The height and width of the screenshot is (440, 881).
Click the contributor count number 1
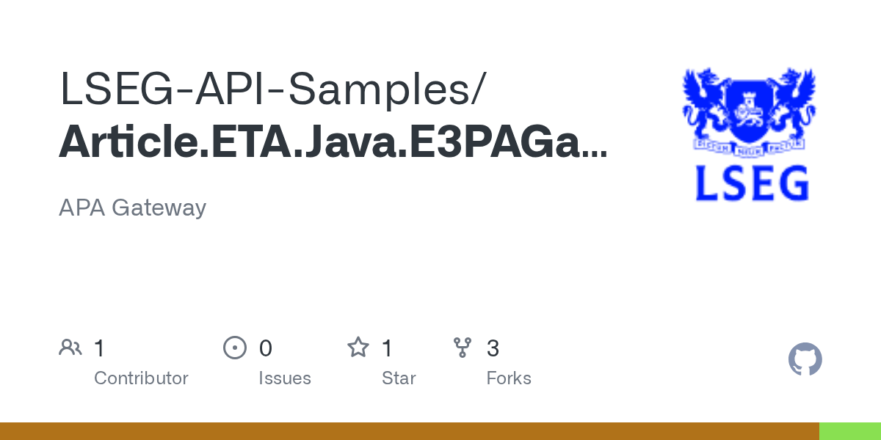(100, 348)
